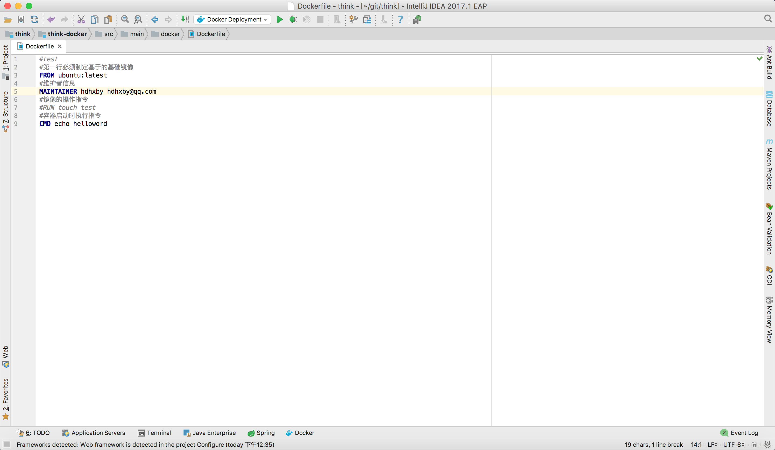The width and height of the screenshot is (775, 450).
Task: Expand the think project tree item
Action: 23,33
